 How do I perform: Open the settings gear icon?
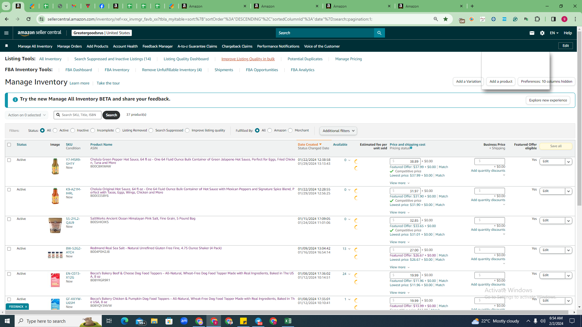tap(542, 33)
